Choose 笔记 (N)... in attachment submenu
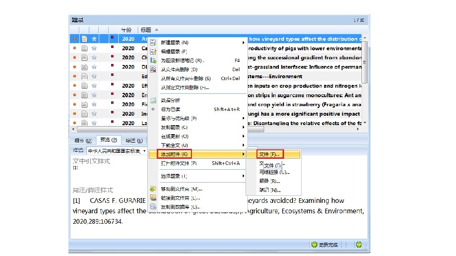The width and height of the screenshot is (456, 256). 270,190
